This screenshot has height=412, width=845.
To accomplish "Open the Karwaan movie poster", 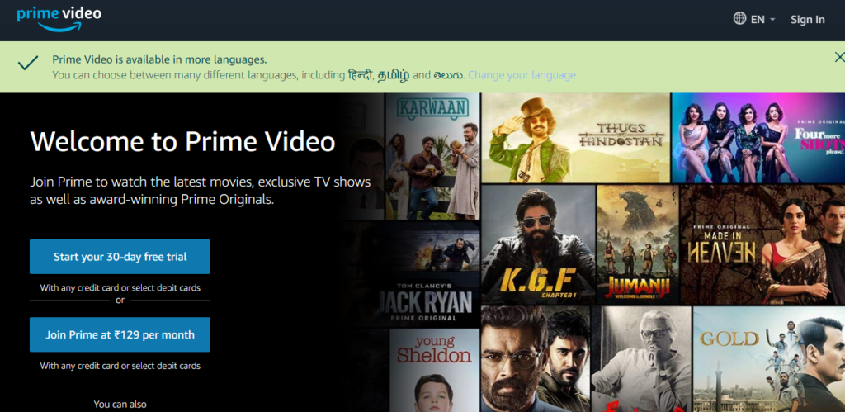I will tap(432, 156).
